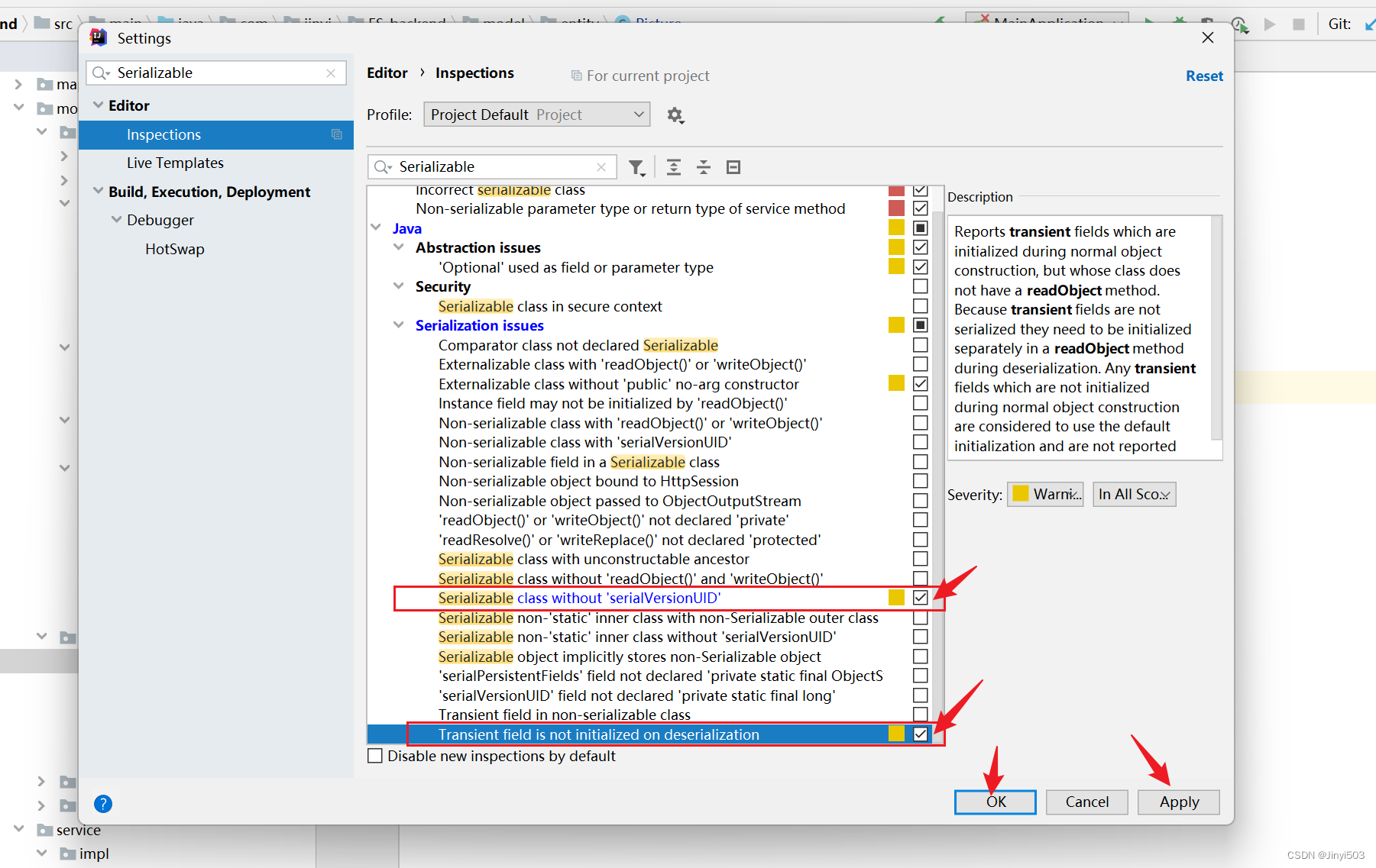Focus the left Settings search field
This screenshot has width=1376, height=868.
(216, 73)
